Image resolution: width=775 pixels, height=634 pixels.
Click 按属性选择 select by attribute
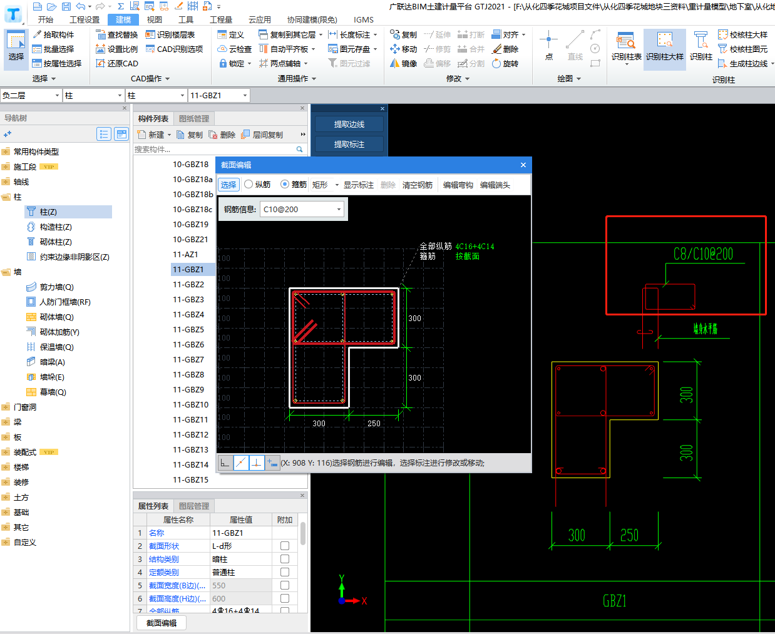tap(57, 63)
